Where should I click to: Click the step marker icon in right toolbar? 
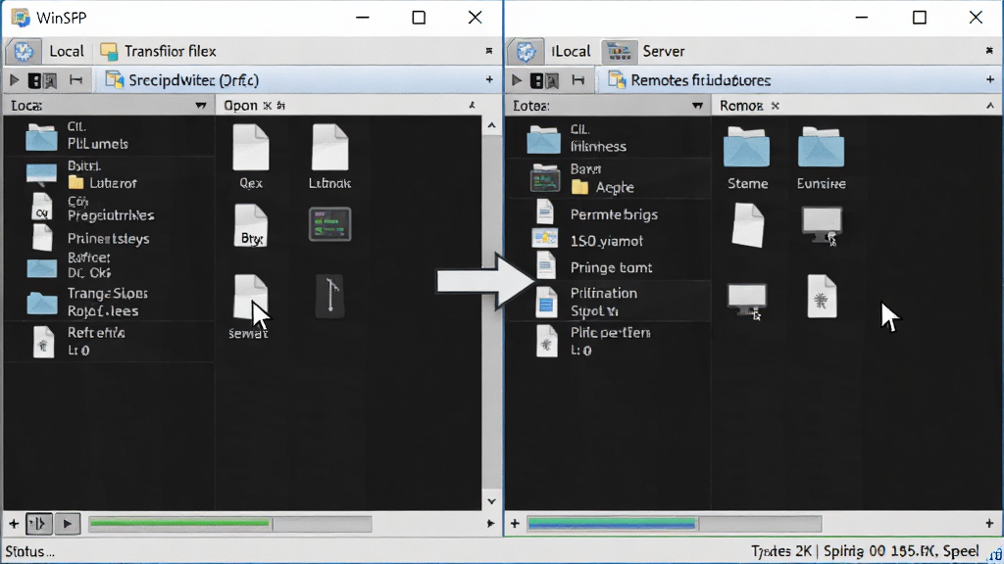click(x=578, y=80)
